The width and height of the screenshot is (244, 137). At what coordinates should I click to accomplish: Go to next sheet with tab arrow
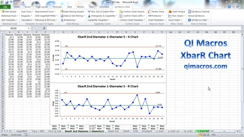(x=7, y=131)
